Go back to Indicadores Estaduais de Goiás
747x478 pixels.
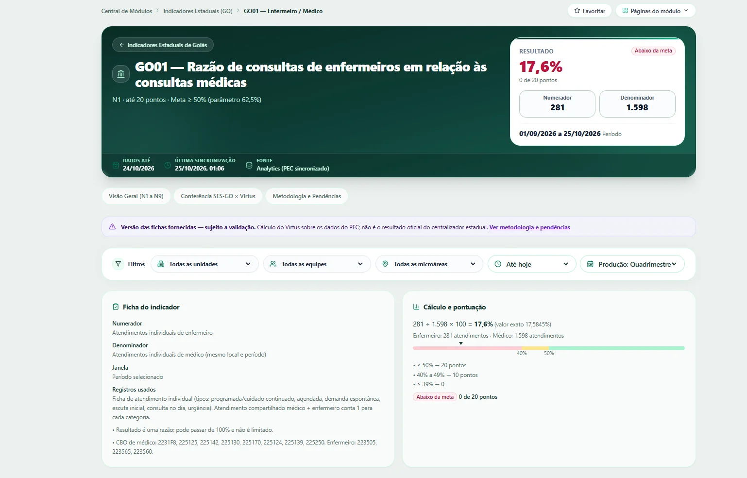[163, 45]
